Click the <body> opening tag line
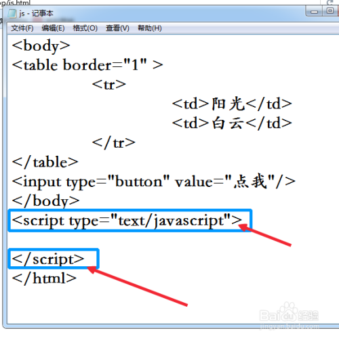The height and width of the screenshot is (338, 339). [41, 46]
